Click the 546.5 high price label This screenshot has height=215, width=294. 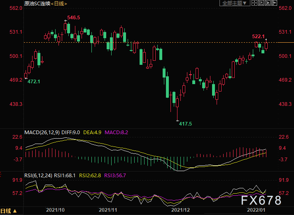(74, 18)
